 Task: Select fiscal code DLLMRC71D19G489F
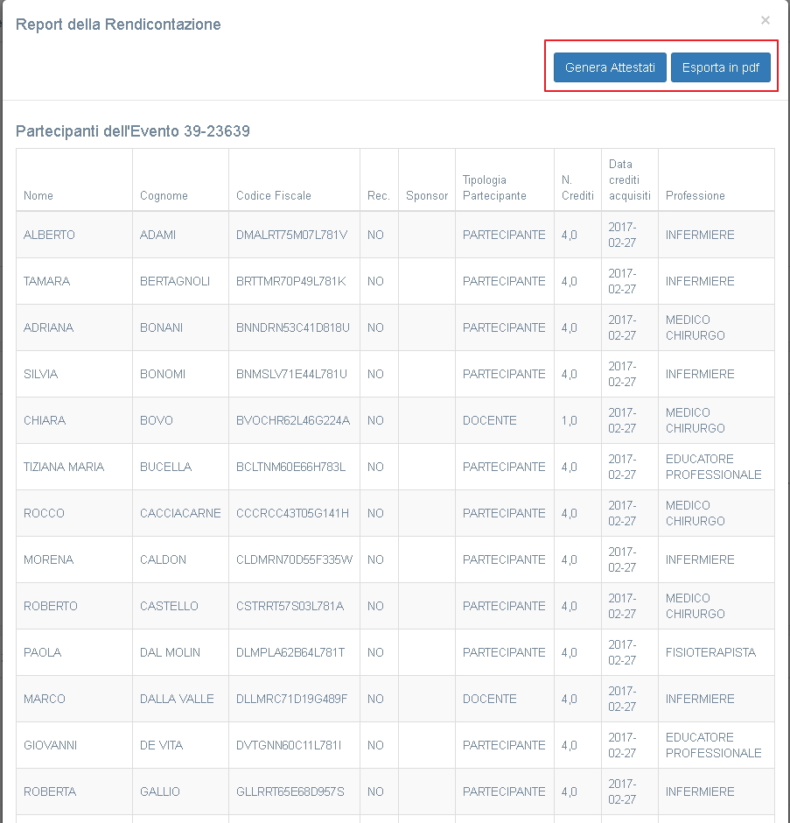[x=291, y=699]
